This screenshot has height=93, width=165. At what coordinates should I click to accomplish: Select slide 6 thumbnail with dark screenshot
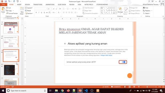(x=11, y=69)
